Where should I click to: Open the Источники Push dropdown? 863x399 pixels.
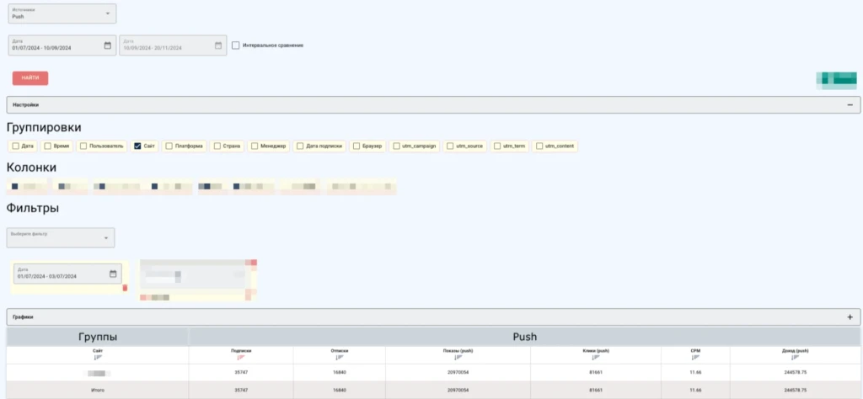pyautogui.click(x=62, y=13)
